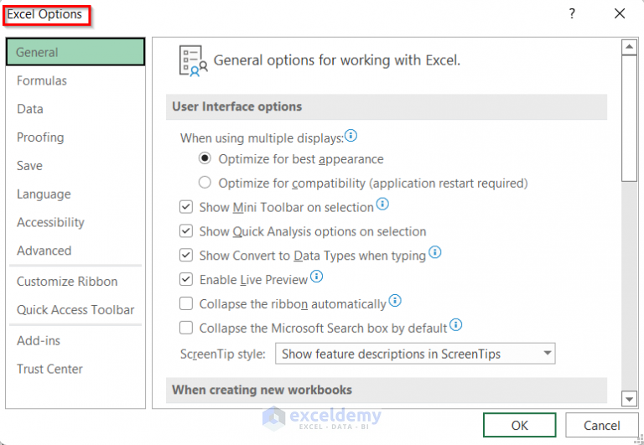Click info icon beside multiple displays label
Image resolution: width=644 pixels, height=445 pixels.
(351, 136)
